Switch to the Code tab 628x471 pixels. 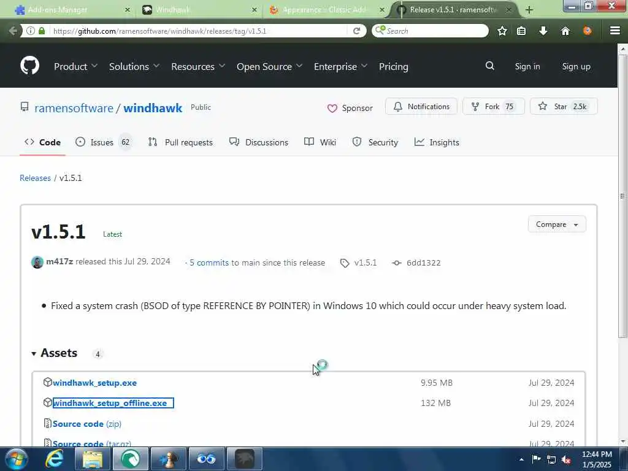click(42, 142)
